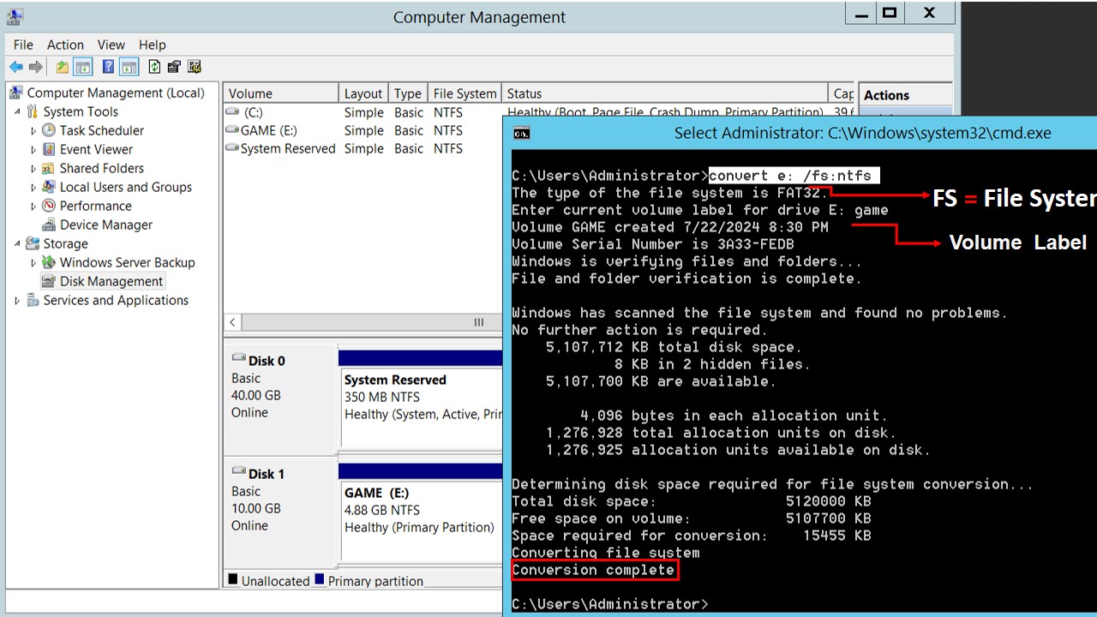Click "Volume Serial Number is 3A33-FEDB" line

point(653,244)
